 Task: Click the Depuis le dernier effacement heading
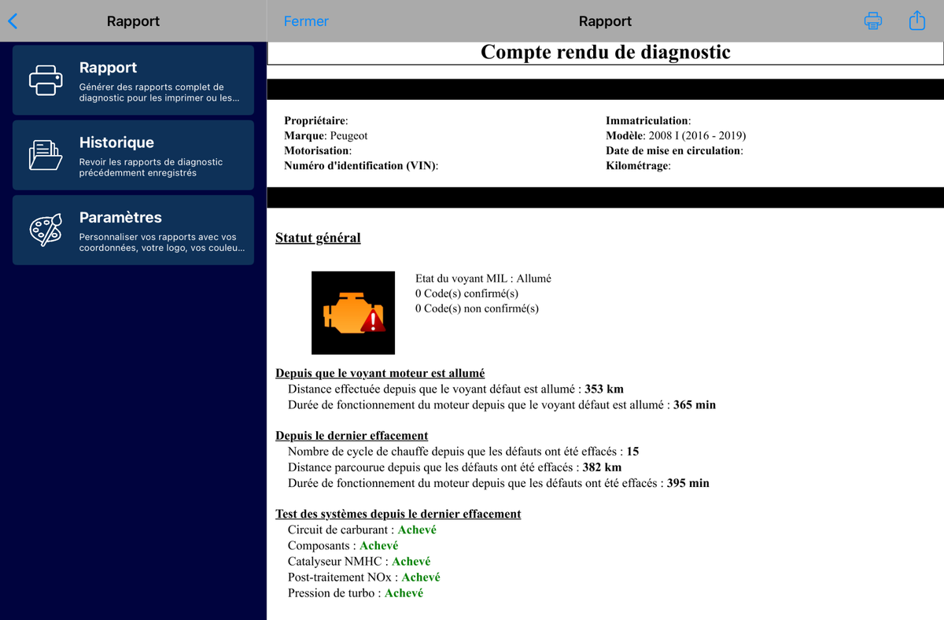coord(352,435)
